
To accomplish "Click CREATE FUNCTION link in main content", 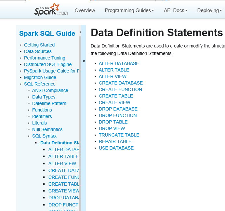I will [x=120, y=89].
